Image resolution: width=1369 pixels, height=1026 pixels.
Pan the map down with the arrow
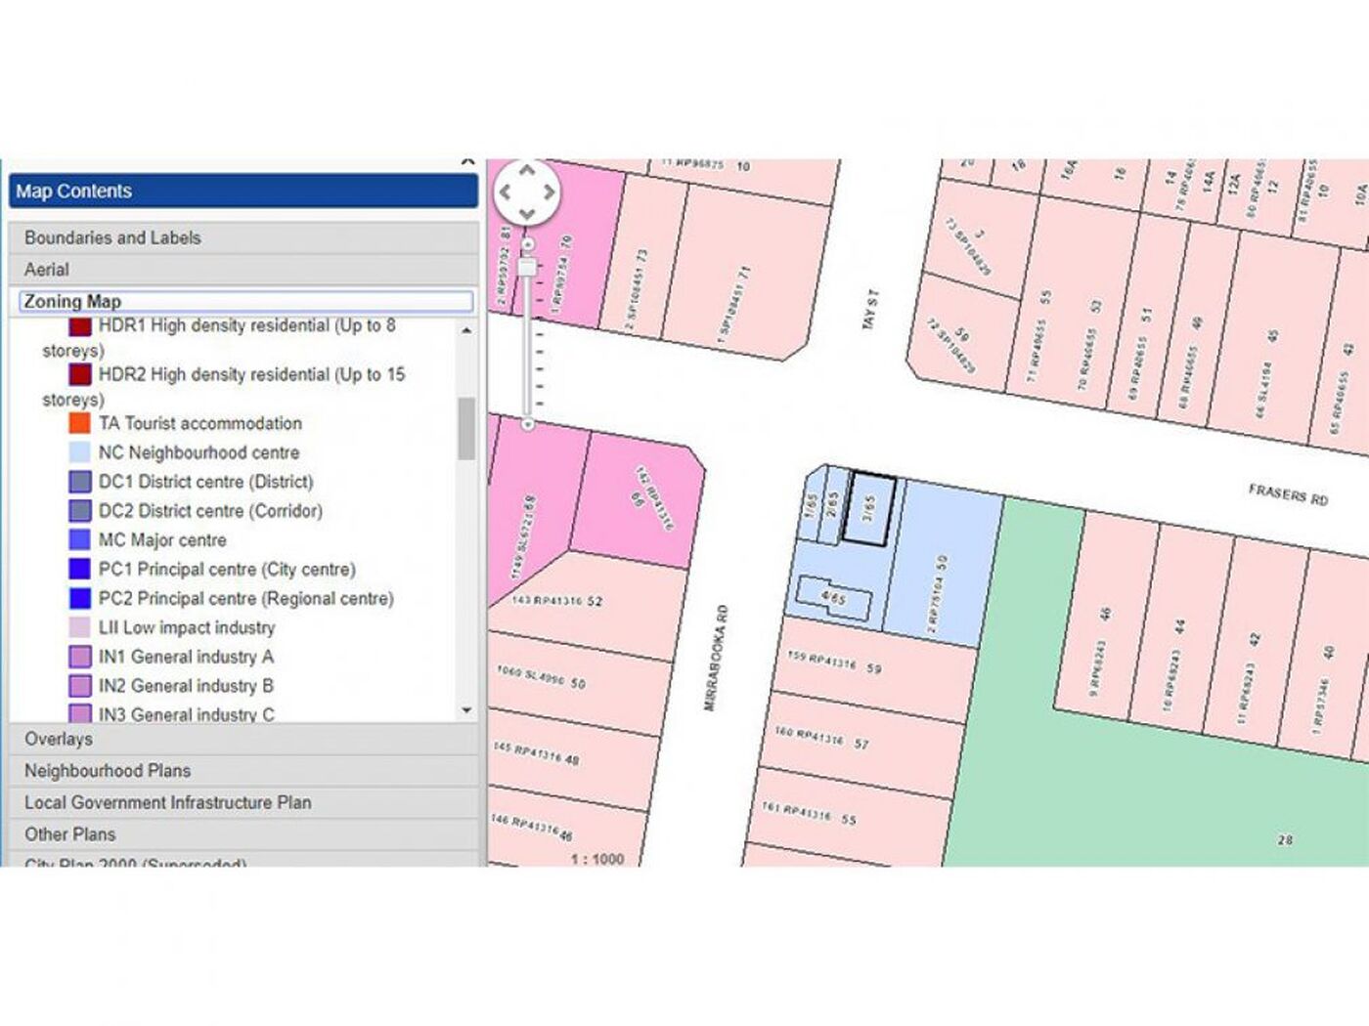click(527, 213)
